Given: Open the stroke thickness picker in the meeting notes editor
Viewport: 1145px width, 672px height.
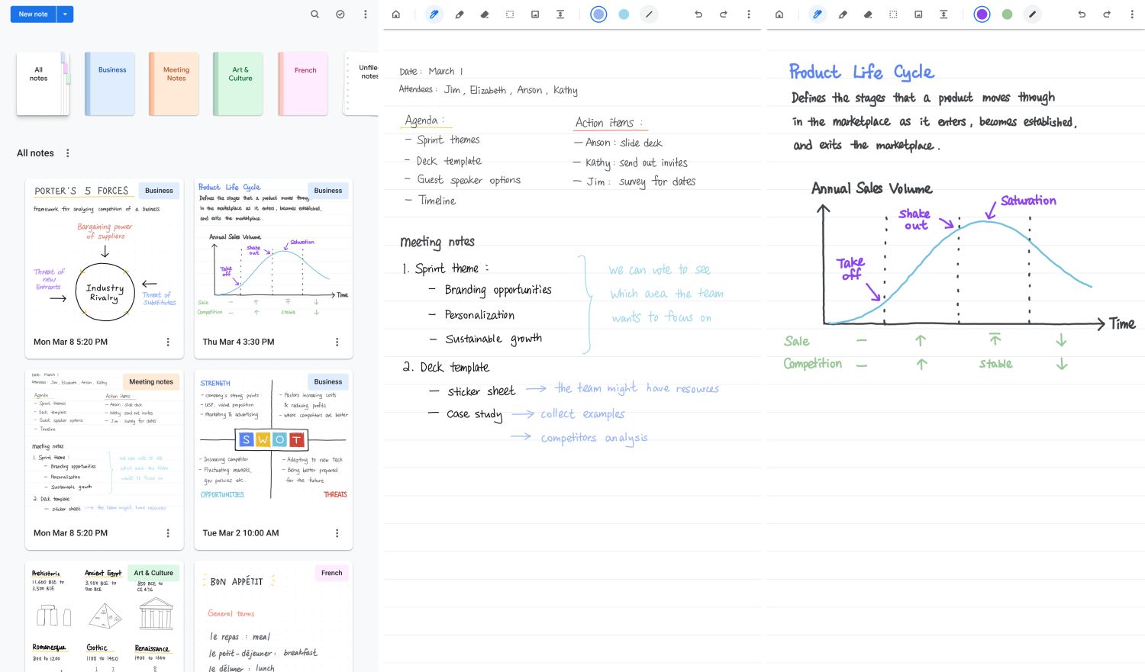Looking at the screenshot, I should tap(649, 14).
